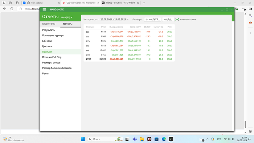Image resolution: width=254 pixels, height=143 pixels.
Task: Mute the Моя музыка tab audio
Action: (x=29, y=3)
